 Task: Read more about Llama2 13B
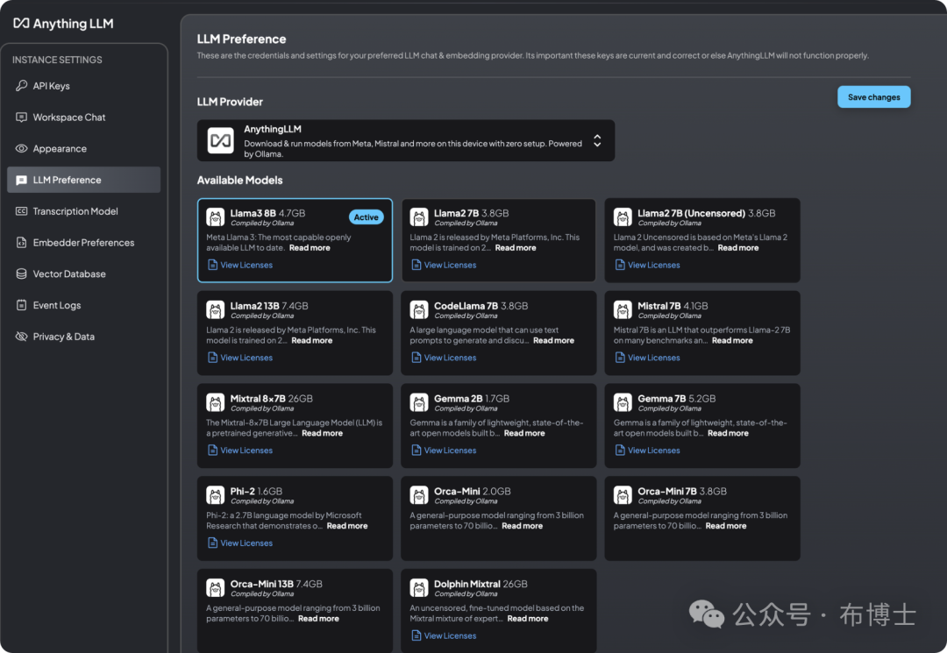coord(311,340)
